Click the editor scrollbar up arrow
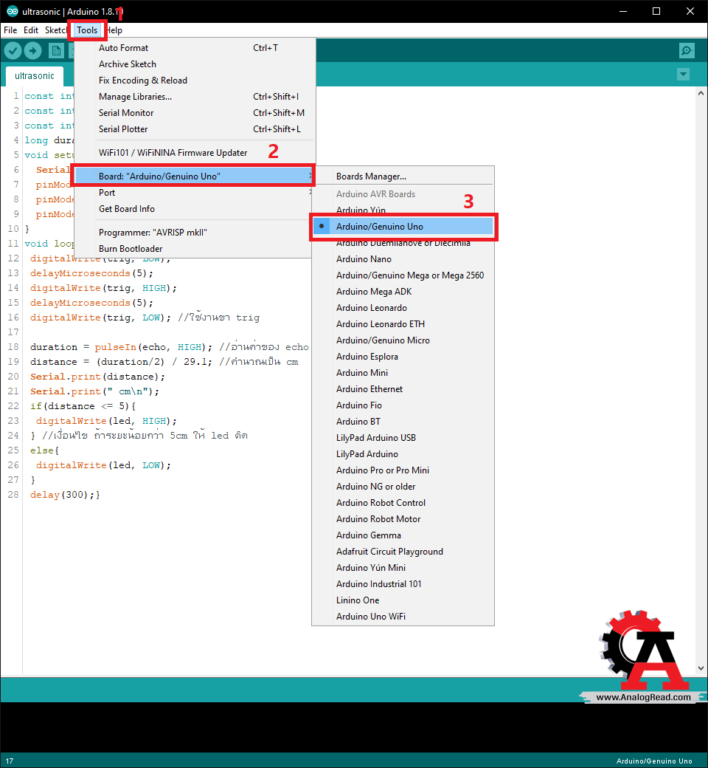This screenshot has width=708, height=768. pyautogui.click(x=701, y=93)
